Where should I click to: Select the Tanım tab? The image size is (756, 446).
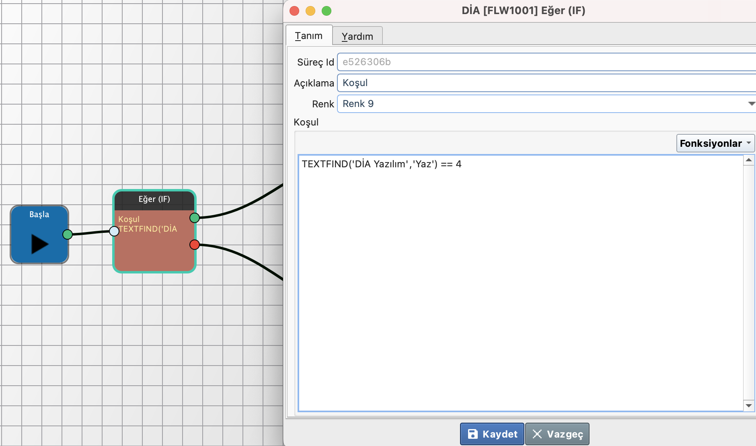click(309, 36)
